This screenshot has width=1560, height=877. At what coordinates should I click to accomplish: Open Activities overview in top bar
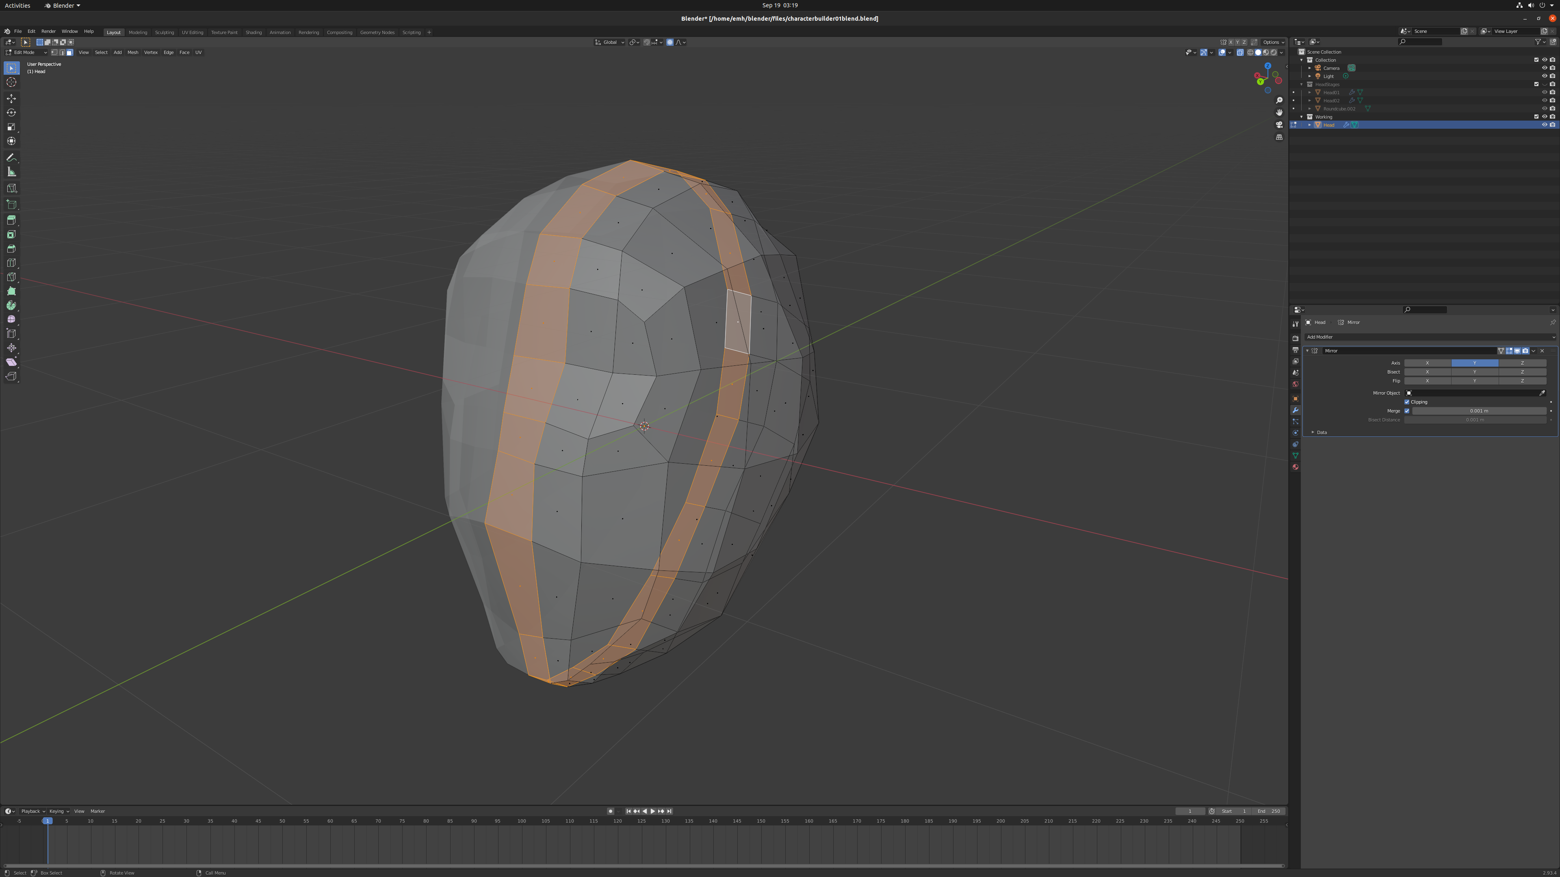point(17,5)
